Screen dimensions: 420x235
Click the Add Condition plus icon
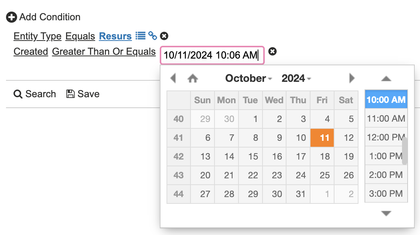pyautogui.click(x=12, y=17)
